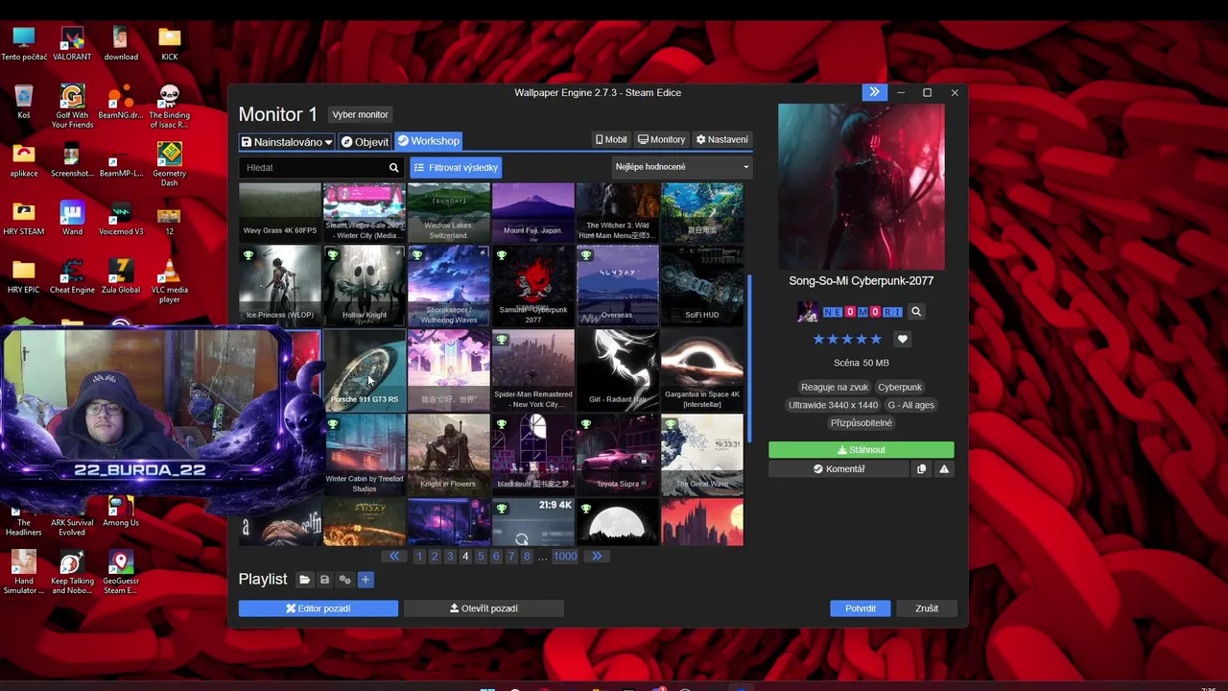
Task: Select The Great Wave wallpaper thumbnail
Action: [702, 455]
